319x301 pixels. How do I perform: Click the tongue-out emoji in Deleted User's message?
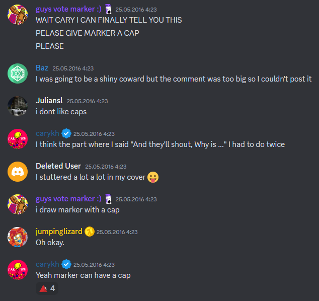point(153,177)
